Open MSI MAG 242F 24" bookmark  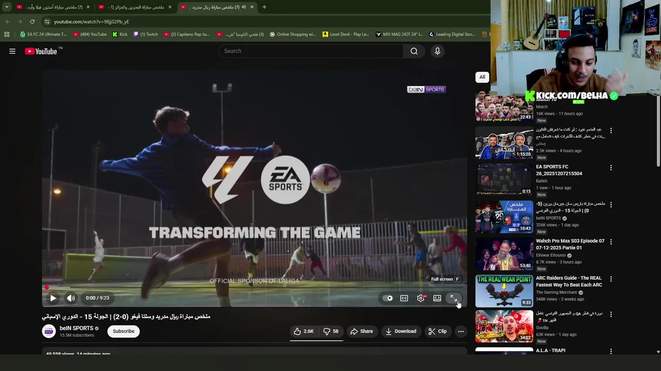tap(399, 35)
